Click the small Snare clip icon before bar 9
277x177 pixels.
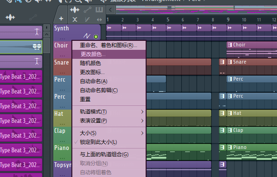point(222,62)
